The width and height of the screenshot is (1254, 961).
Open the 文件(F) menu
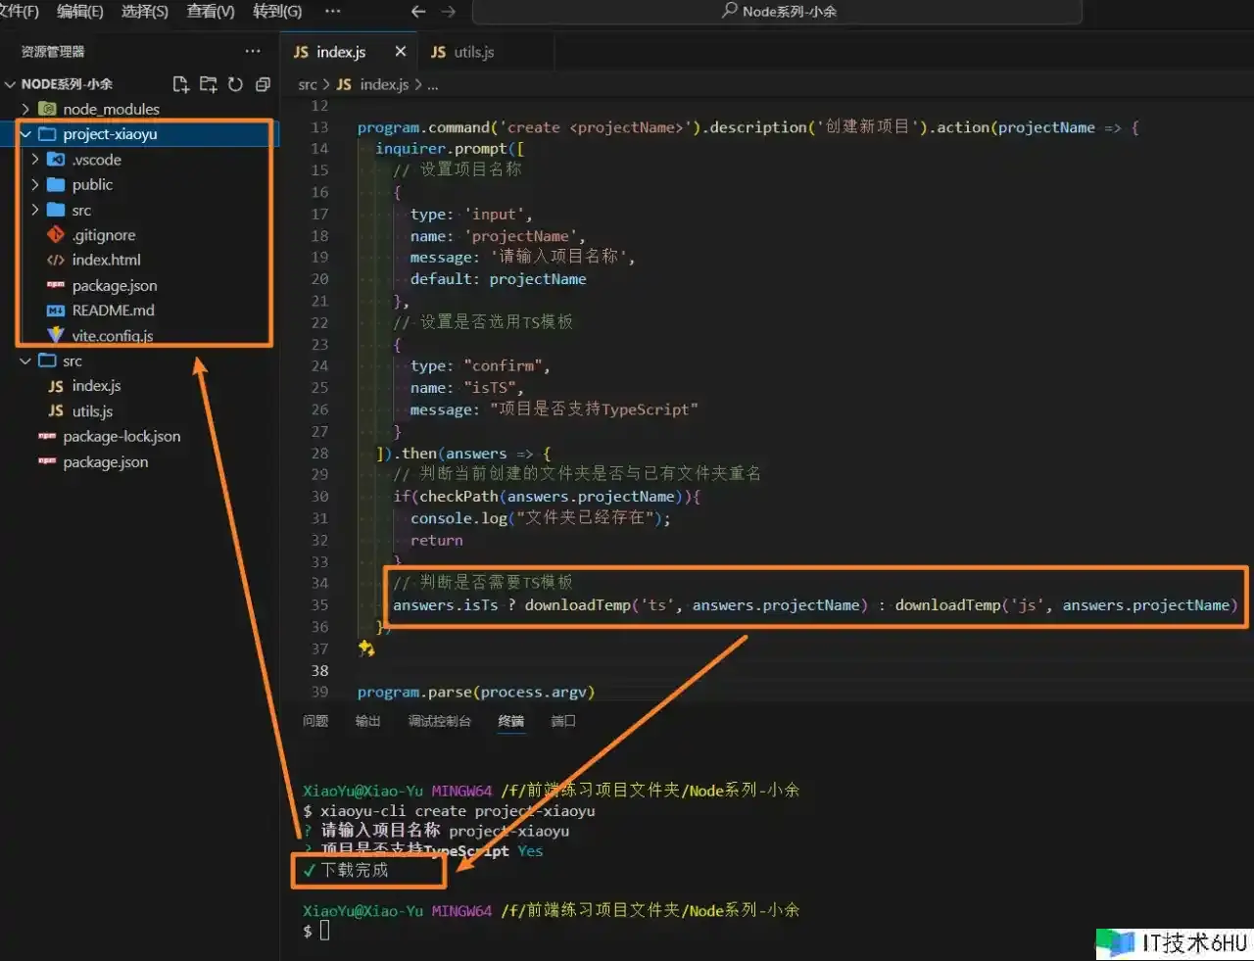pos(19,12)
